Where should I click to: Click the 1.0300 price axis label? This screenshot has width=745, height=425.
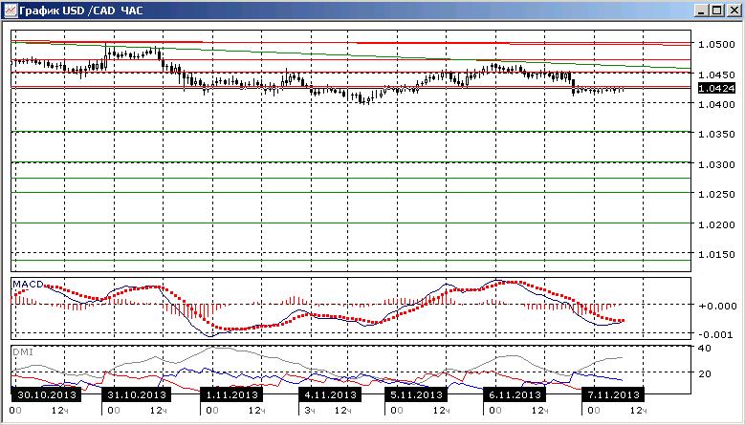click(716, 164)
